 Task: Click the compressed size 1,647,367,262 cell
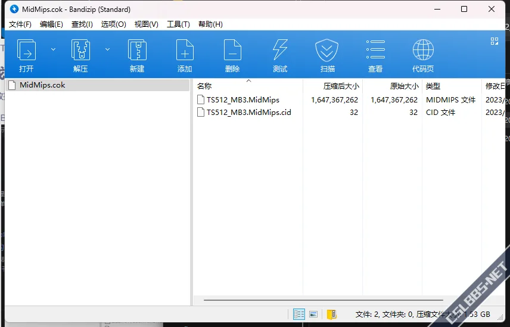tap(334, 100)
